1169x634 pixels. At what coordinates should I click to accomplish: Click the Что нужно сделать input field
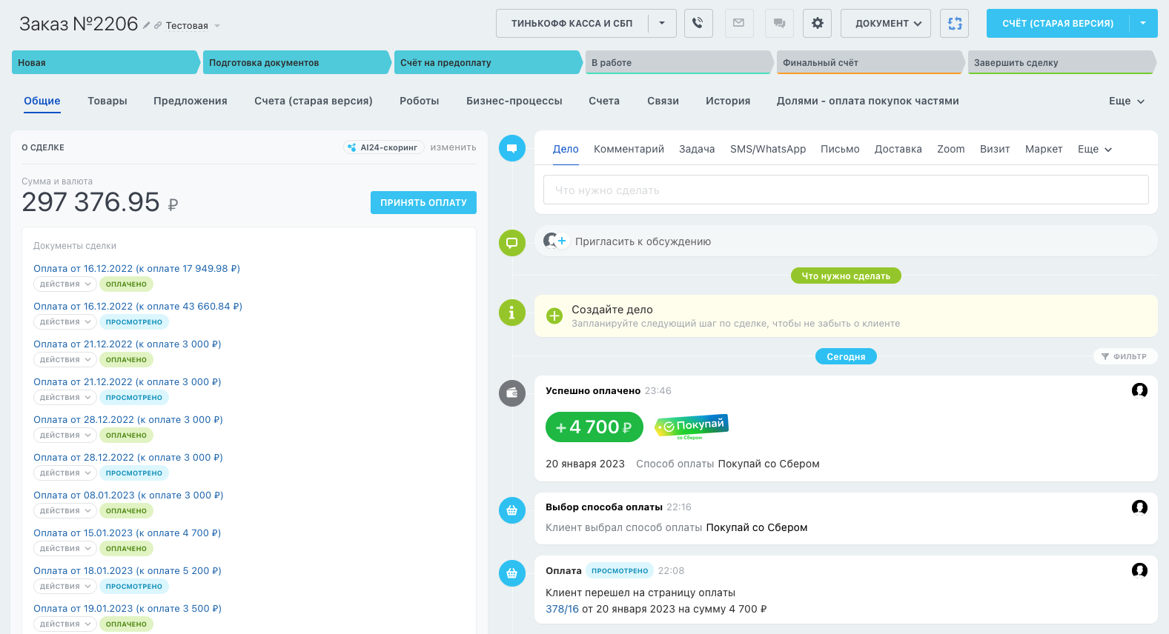click(845, 190)
